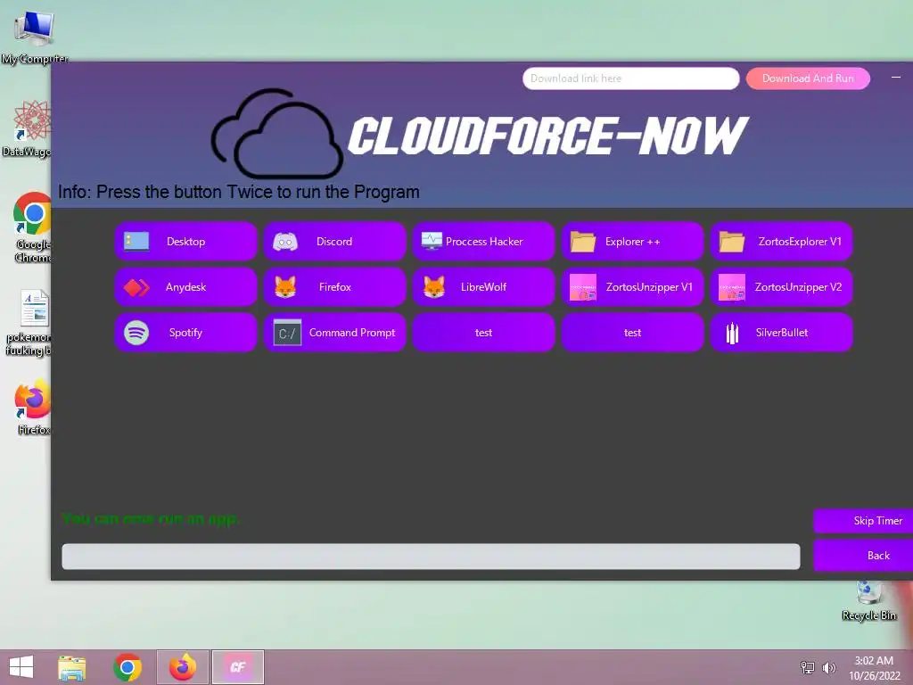
Task: Click the ZortosExplorer V1 folder icon
Action: point(732,241)
